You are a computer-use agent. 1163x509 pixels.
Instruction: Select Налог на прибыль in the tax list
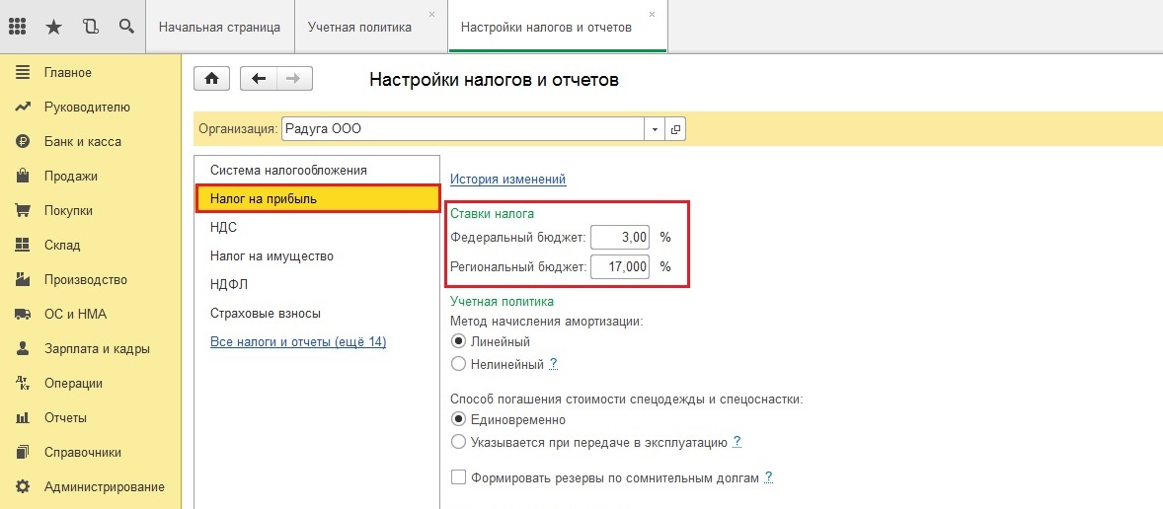[318, 198]
